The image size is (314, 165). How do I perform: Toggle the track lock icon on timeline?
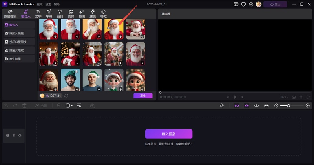click(x=7, y=136)
